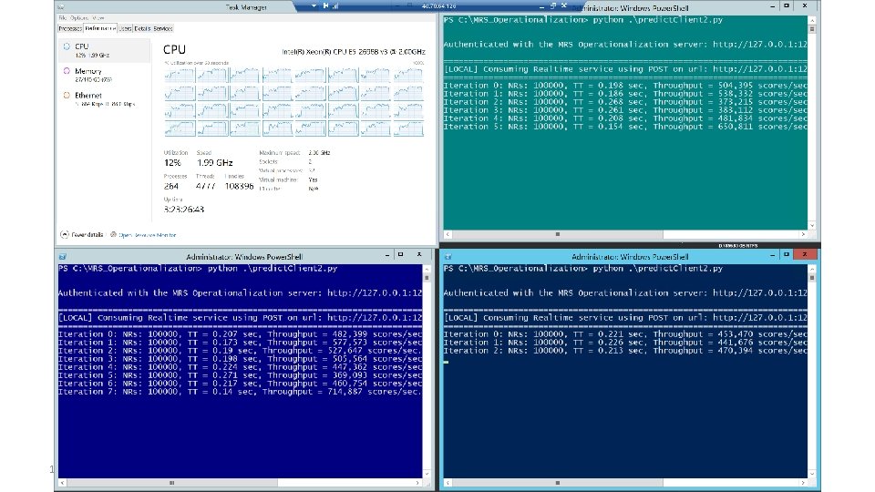Minimize the bottom-left PowerShell window
The image size is (875, 492).
point(387,254)
